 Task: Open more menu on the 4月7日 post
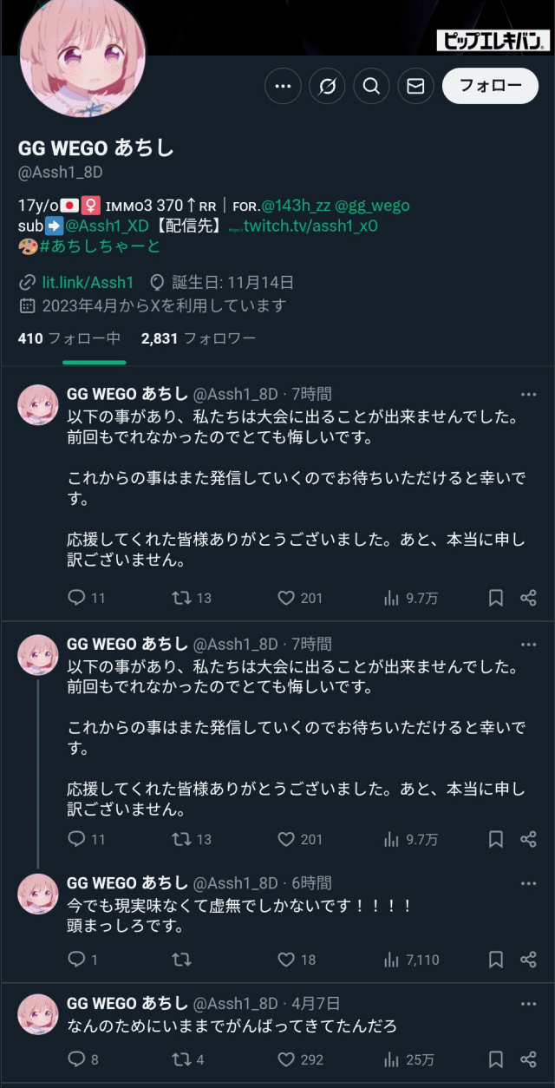[x=528, y=1004]
